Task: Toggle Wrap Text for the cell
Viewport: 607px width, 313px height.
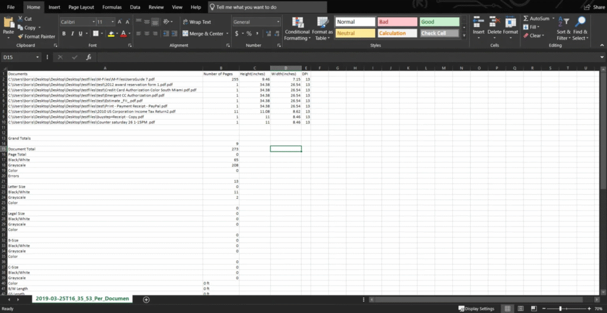Action: pyautogui.click(x=197, y=22)
